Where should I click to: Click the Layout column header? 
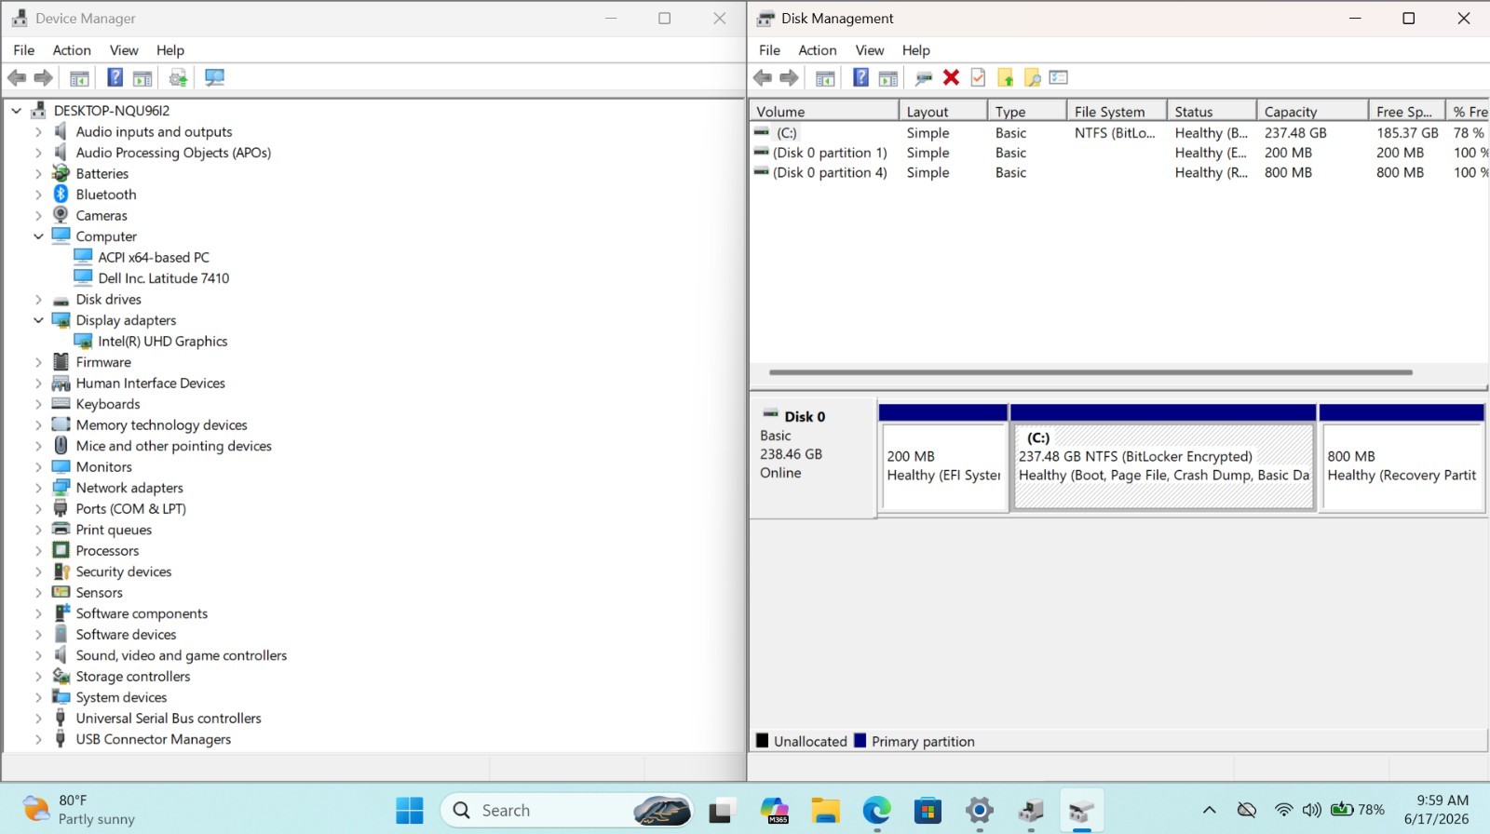[944, 112]
